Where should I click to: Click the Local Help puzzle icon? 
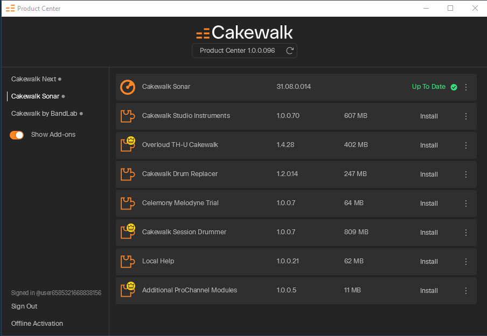click(x=128, y=262)
